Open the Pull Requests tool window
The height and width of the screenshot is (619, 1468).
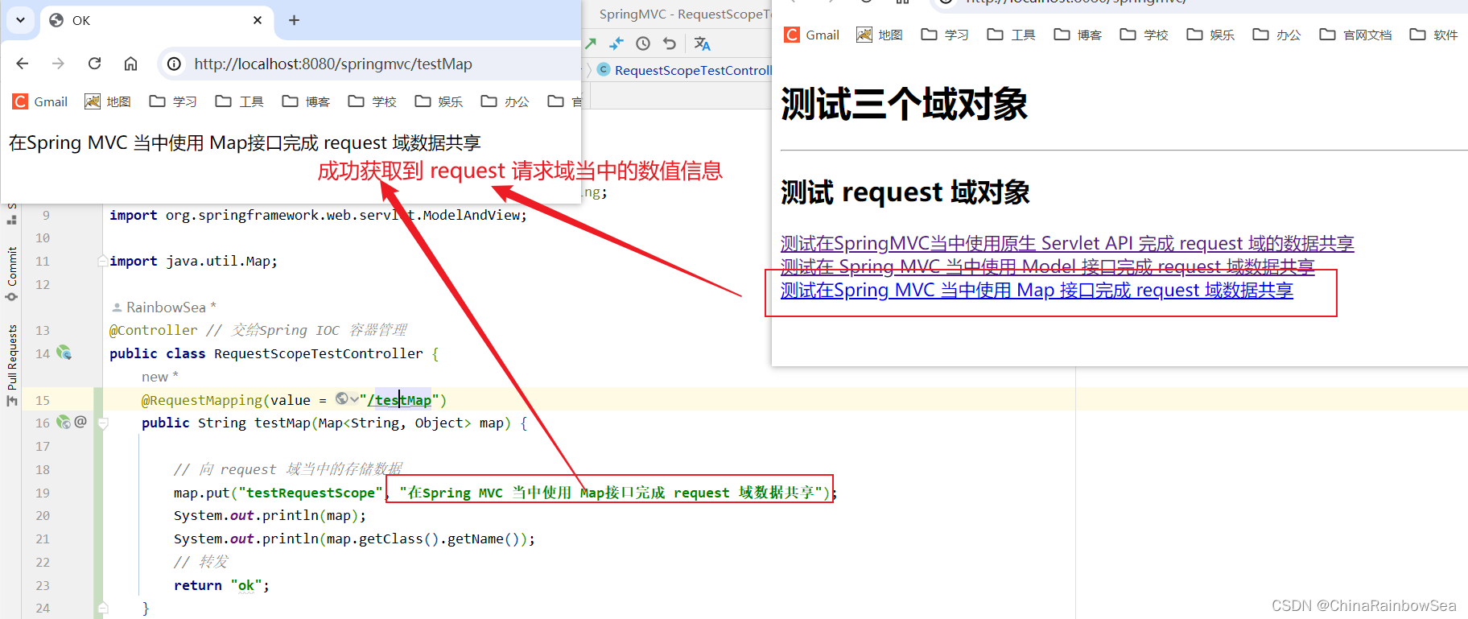point(11,365)
